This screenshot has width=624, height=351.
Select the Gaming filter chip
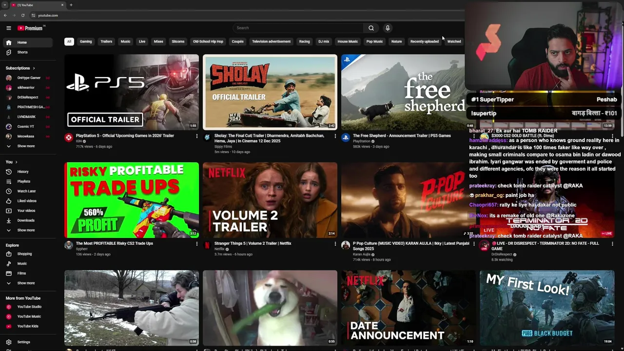[86, 41]
